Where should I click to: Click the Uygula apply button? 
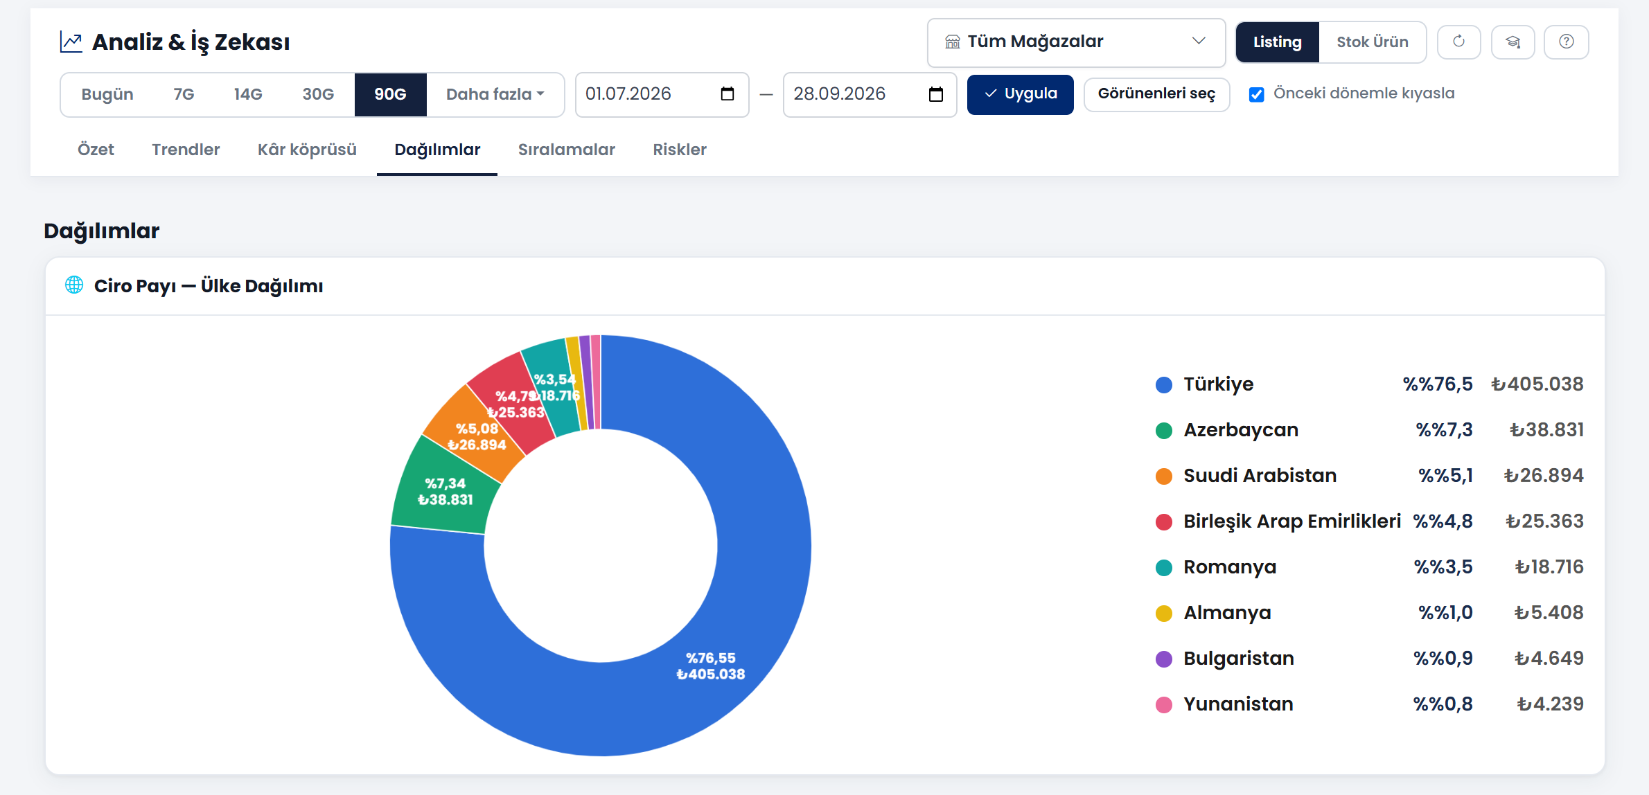(1020, 94)
